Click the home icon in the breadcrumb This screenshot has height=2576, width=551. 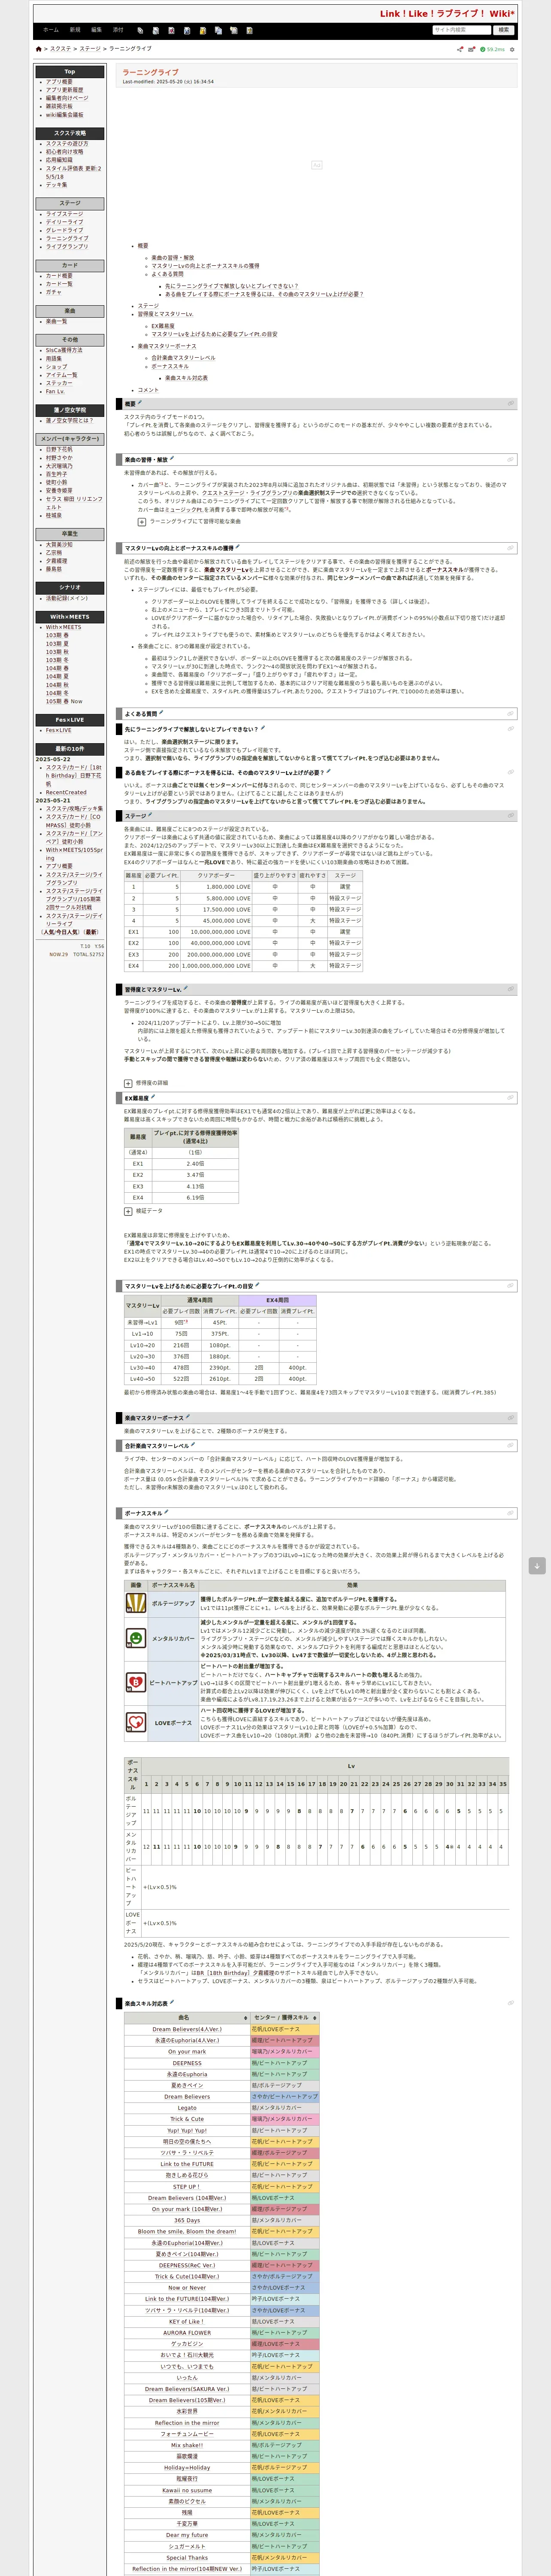(x=38, y=48)
